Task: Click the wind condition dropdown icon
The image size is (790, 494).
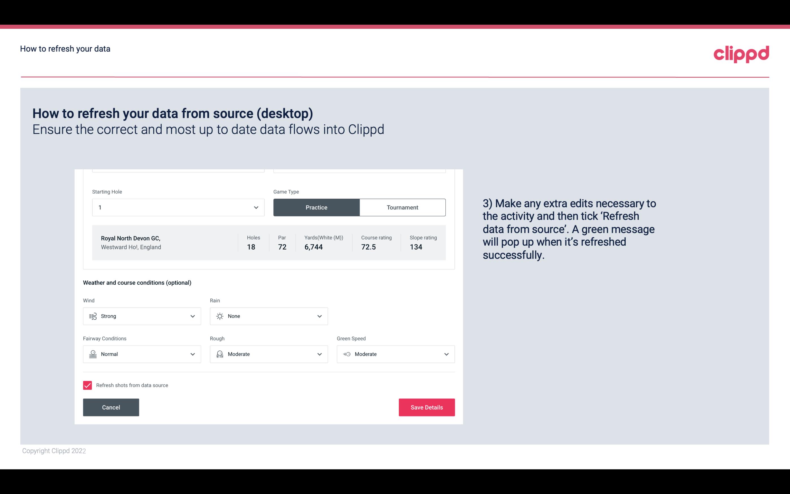Action: pyautogui.click(x=192, y=316)
